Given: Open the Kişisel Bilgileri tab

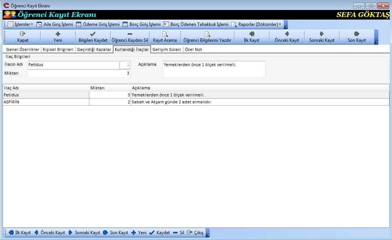Looking at the screenshot, I should (x=58, y=49).
